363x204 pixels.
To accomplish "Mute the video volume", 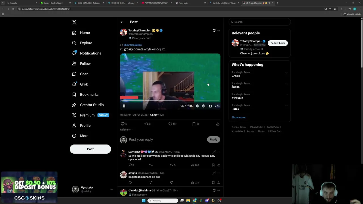I will (197, 106).
